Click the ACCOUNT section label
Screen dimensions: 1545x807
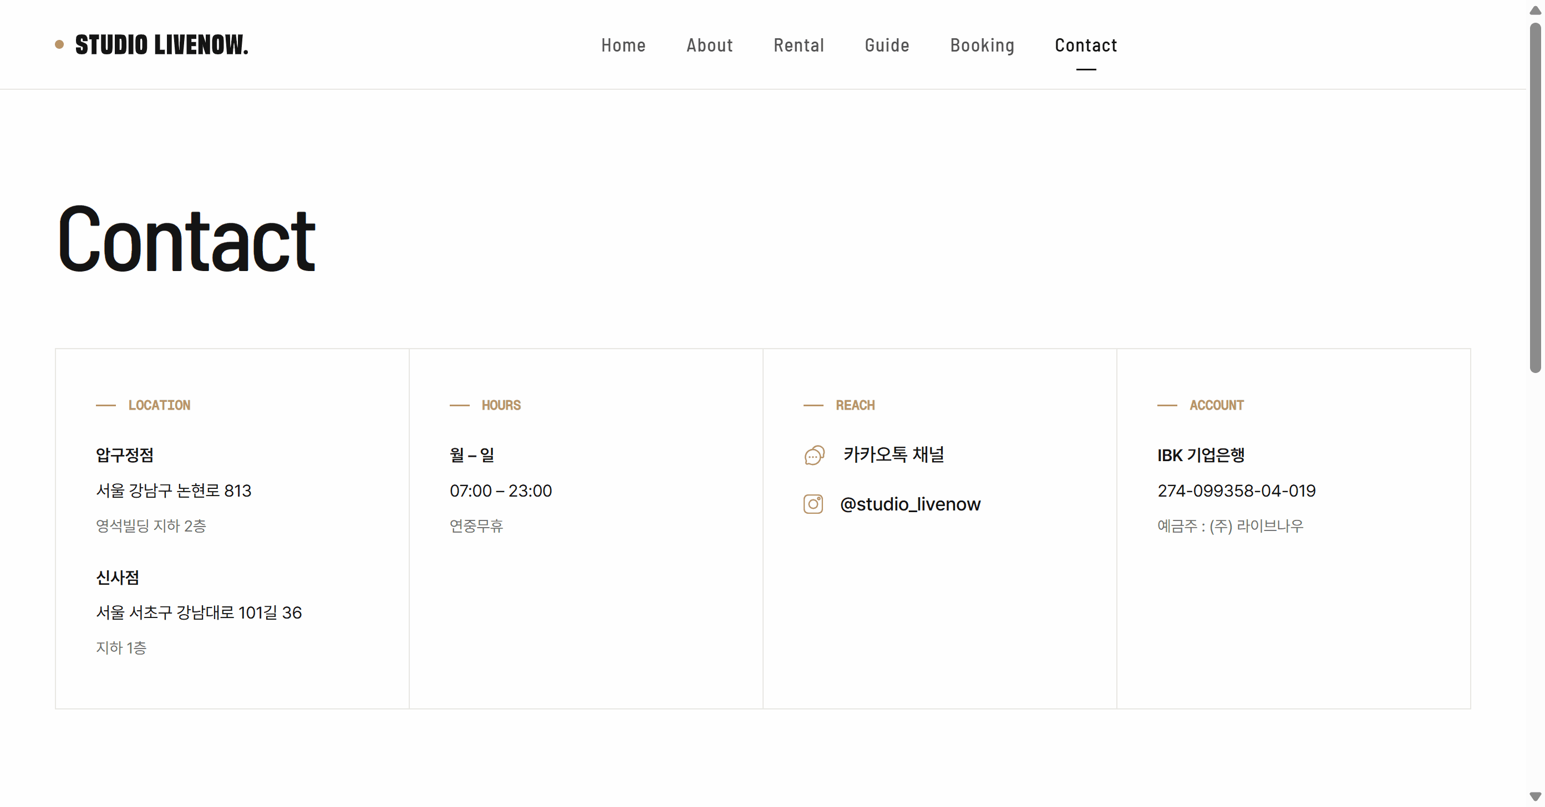click(x=1216, y=405)
